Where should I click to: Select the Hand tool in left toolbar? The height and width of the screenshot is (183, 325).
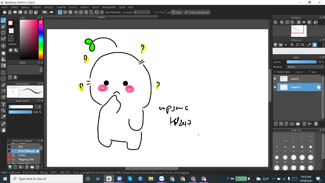[x=3, y=130]
